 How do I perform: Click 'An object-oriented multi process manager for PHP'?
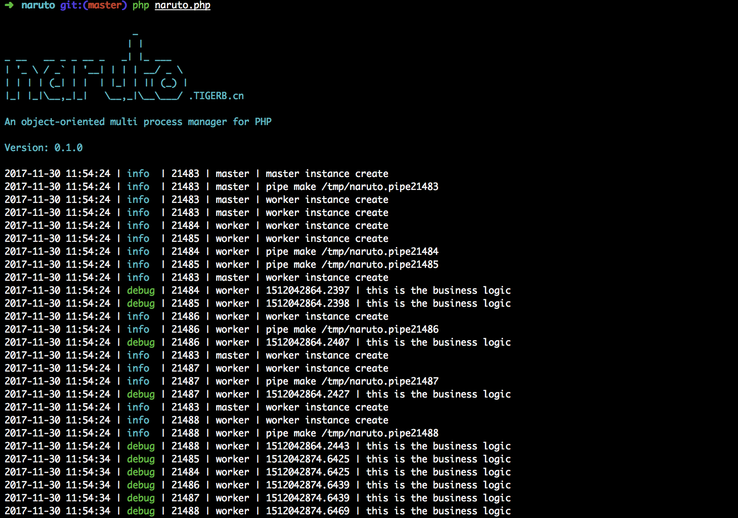click(138, 122)
